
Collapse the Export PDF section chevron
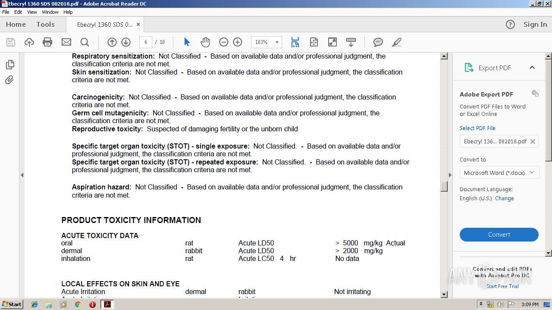click(x=532, y=68)
